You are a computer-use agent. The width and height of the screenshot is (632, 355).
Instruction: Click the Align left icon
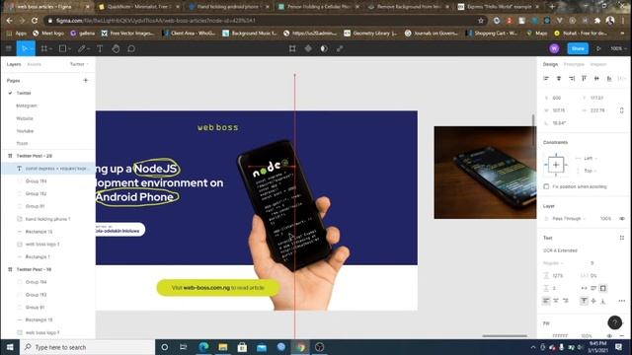pyautogui.click(x=546, y=79)
